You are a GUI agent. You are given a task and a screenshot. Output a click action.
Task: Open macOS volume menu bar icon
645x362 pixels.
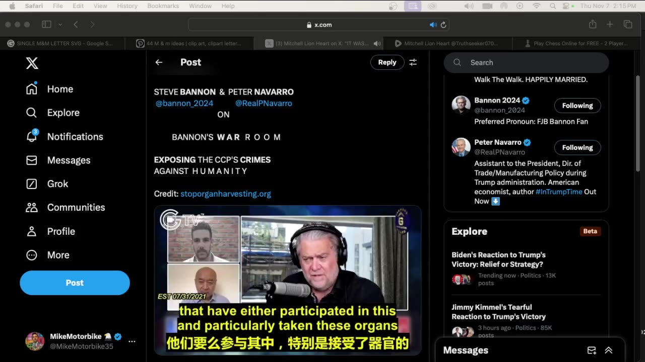click(469, 6)
